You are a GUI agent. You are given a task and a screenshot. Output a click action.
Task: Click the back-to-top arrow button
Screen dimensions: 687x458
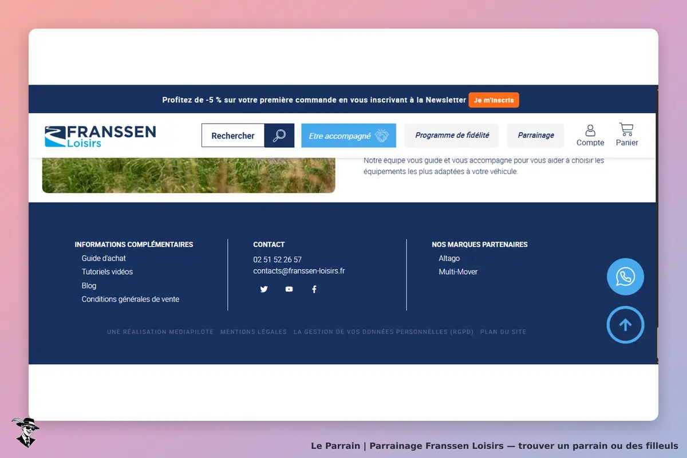coord(625,325)
